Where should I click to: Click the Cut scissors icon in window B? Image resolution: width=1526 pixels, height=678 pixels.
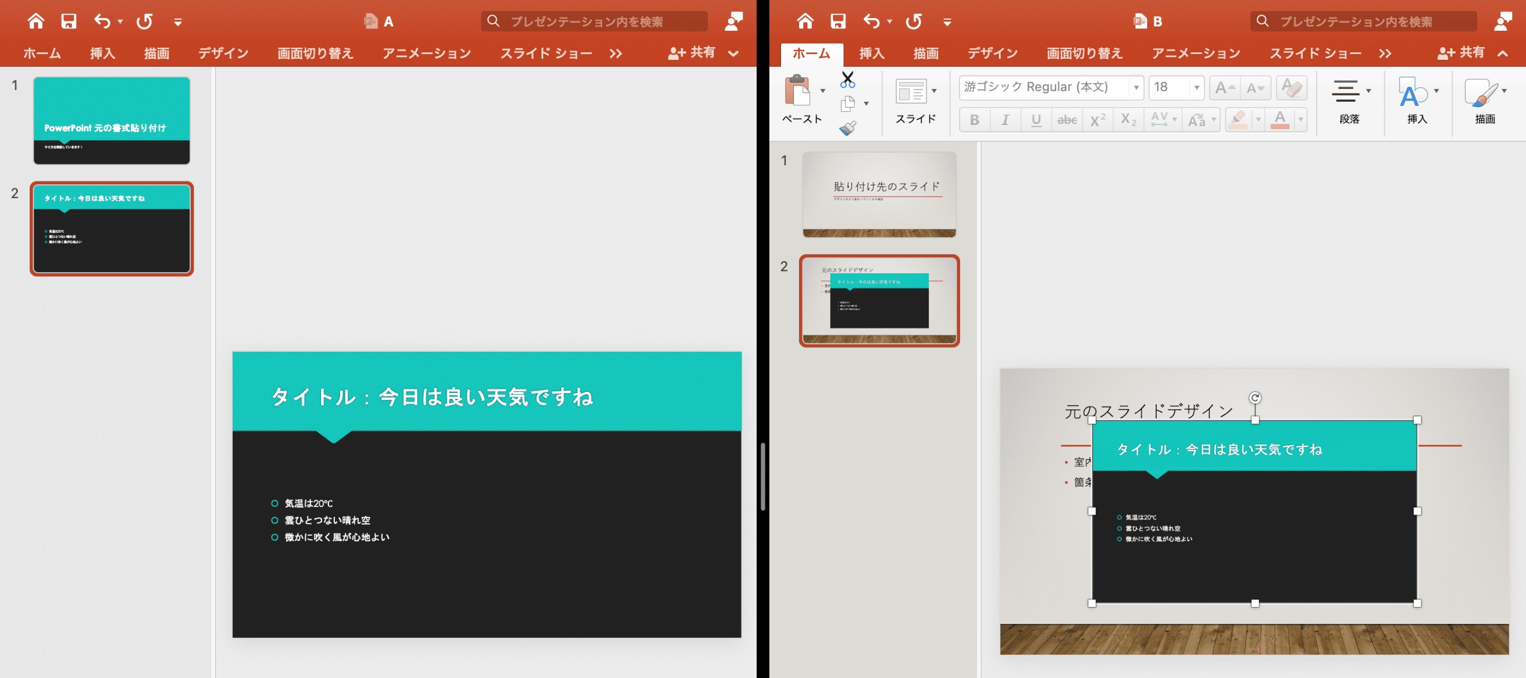[848, 79]
